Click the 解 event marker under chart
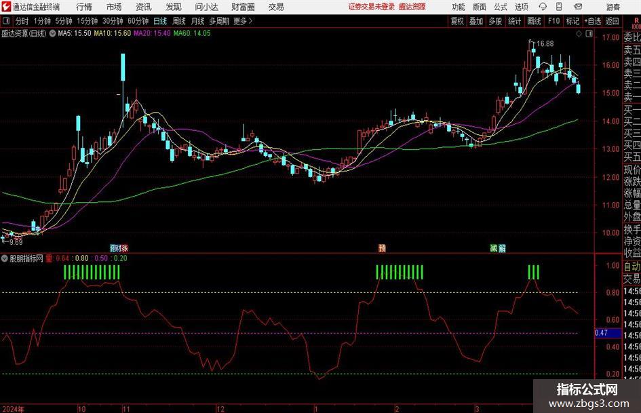This screenshot has height=413, width=641. (501, 248)
